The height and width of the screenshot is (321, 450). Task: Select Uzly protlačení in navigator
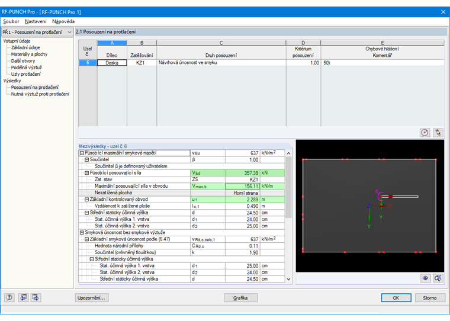pos(26,74)
